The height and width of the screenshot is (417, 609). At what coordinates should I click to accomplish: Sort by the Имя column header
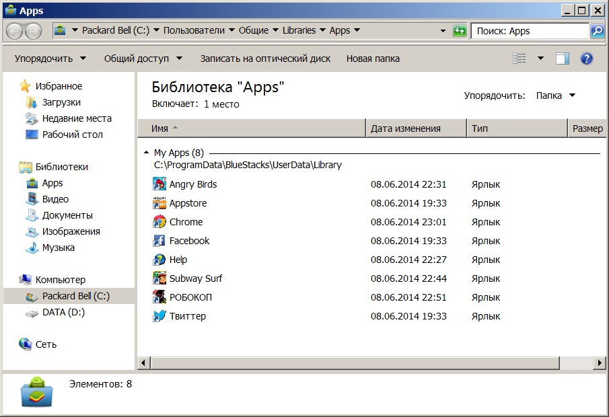(251, 128)
